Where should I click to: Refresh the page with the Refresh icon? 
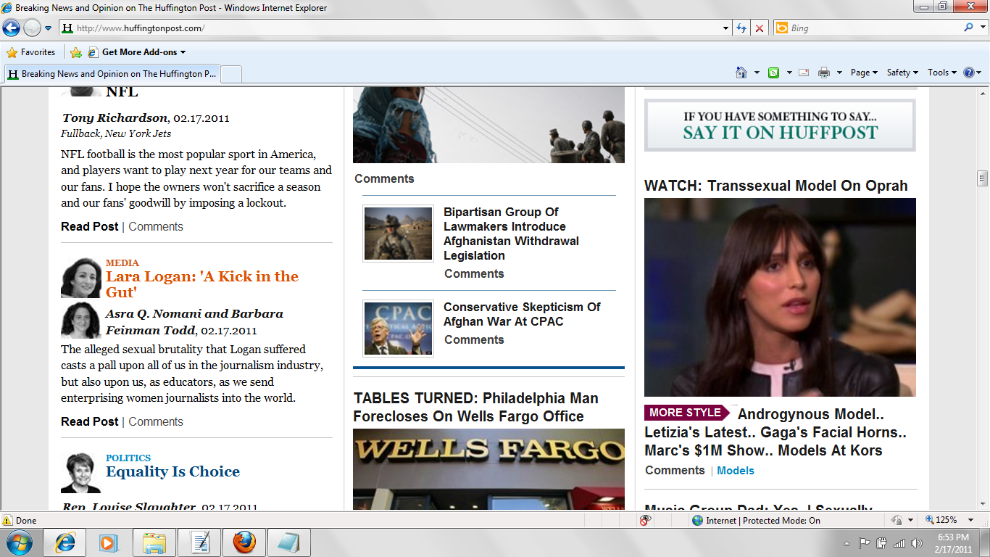pyautogui.click(x=741, y=28)
